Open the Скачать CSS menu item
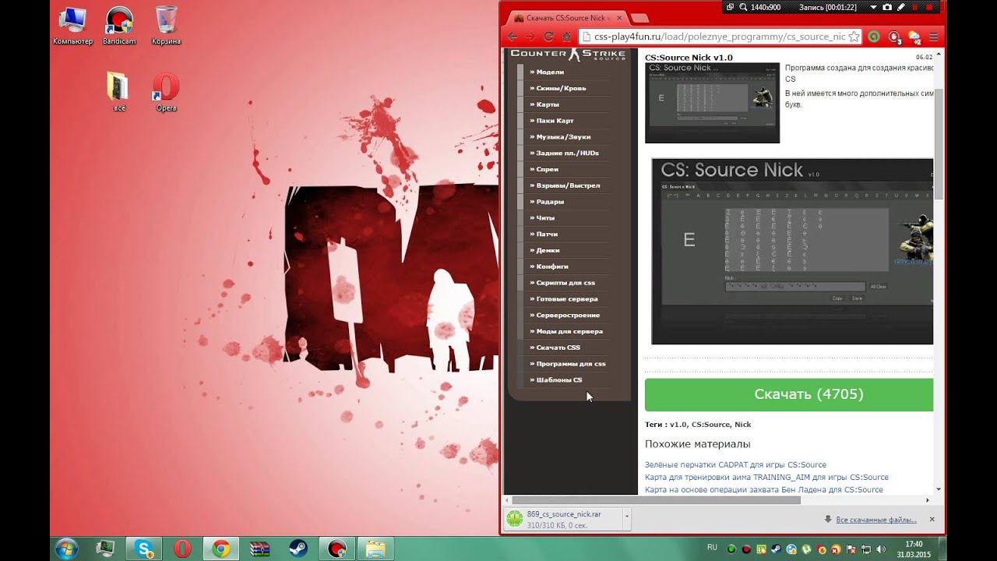Screen dimensions: 997x561 click(558, 348)
